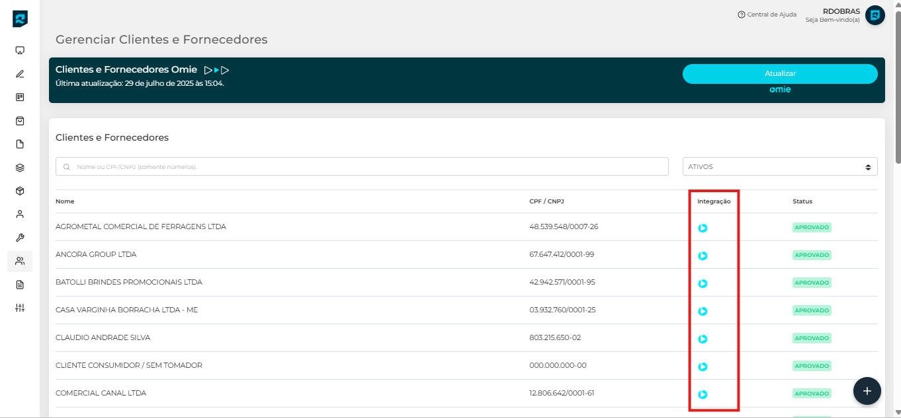Viewport: 901px width, 418px height.
Task: Click the pencil icon in the sidebar
Action: point(20,74)
